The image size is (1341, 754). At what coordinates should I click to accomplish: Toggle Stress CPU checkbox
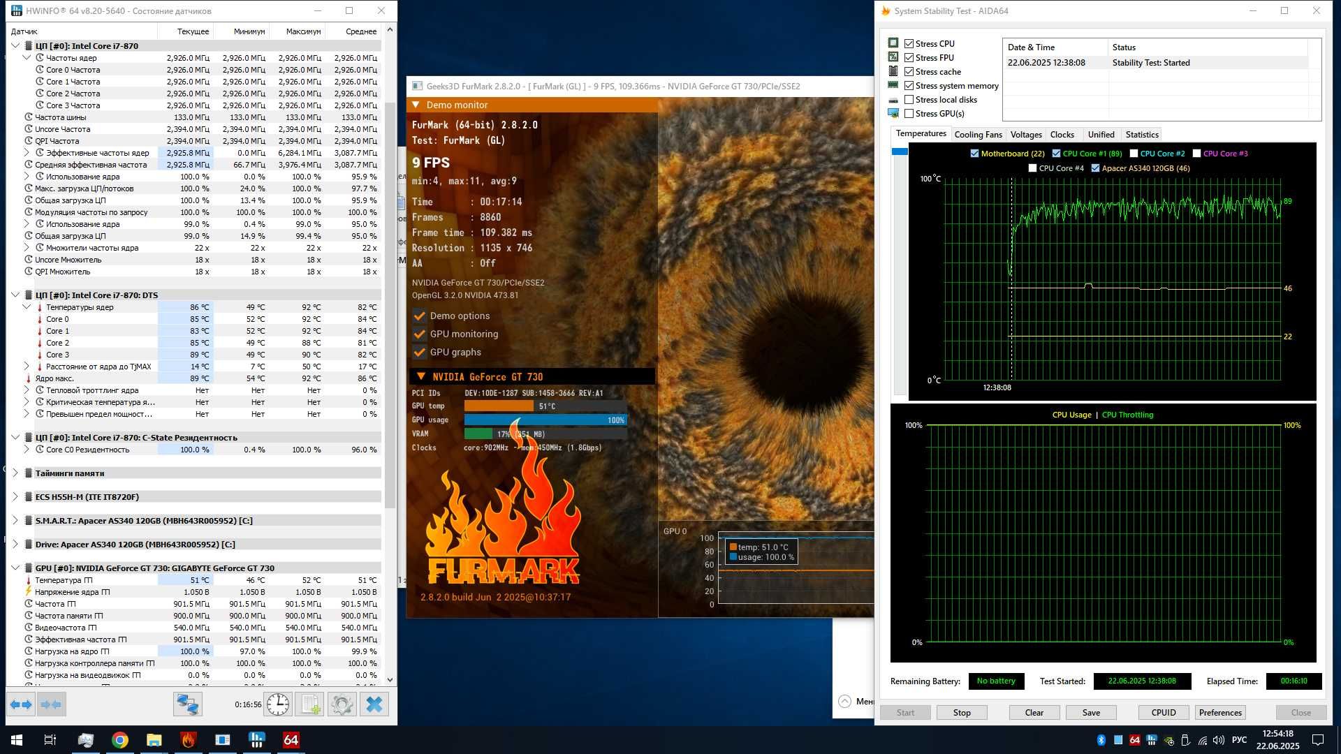pos(909,43)
